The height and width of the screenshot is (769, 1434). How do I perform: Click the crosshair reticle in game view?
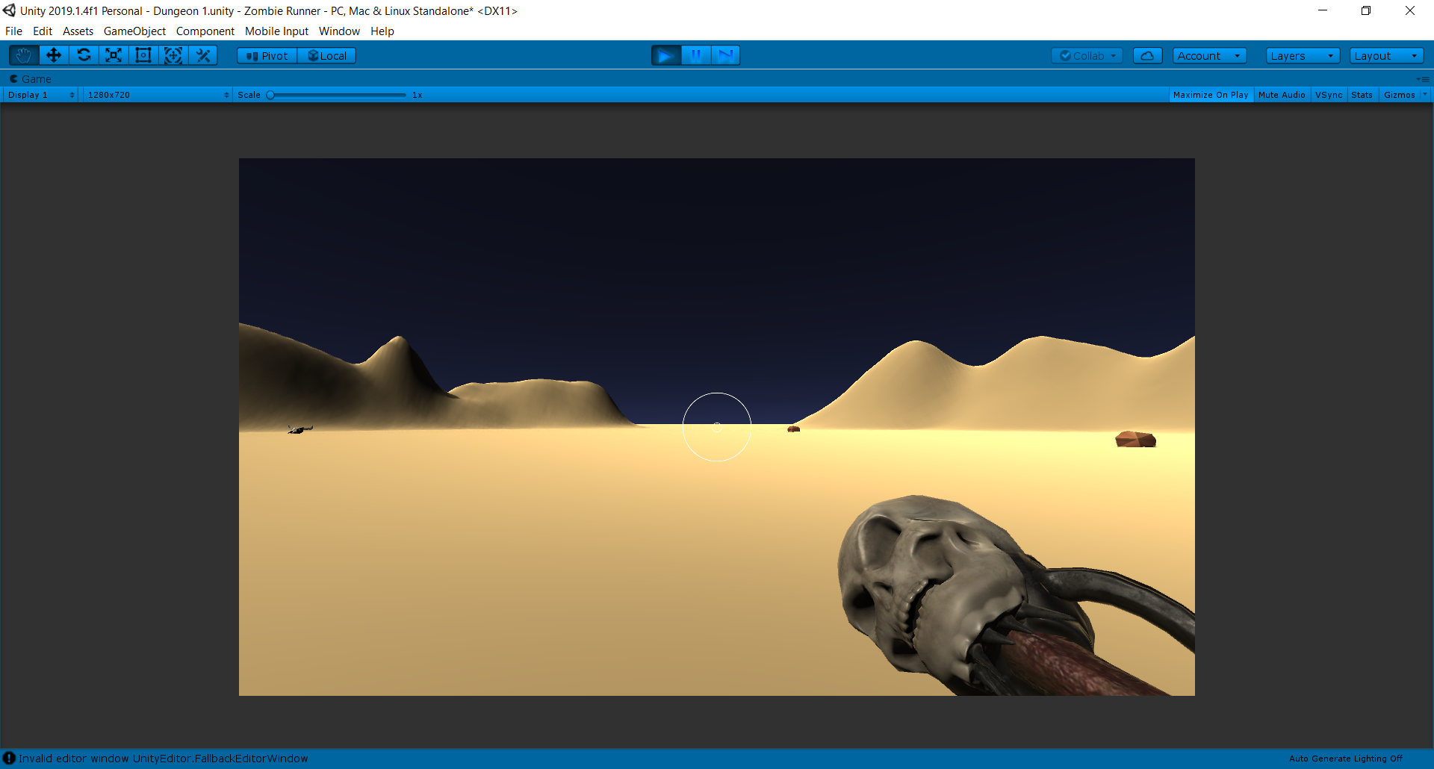pyautogui.click(x=717, y=427)
